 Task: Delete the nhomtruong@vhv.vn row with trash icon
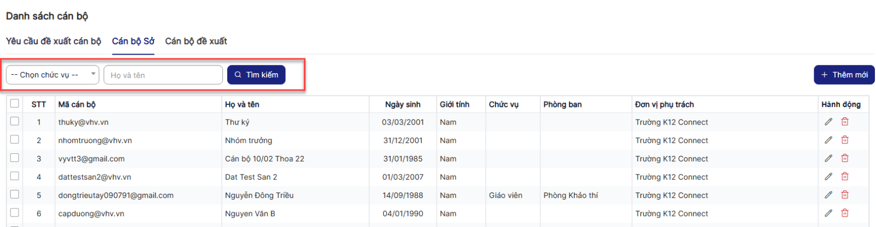[845, 140]
